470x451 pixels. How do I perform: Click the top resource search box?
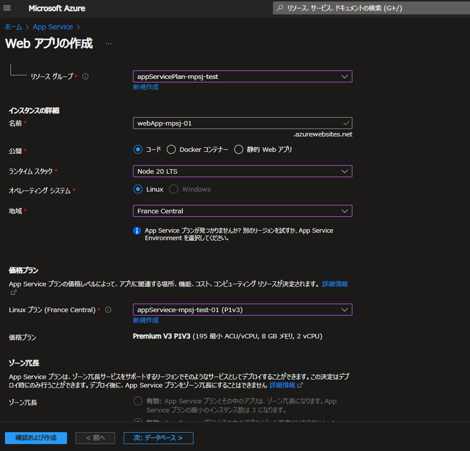371,8
